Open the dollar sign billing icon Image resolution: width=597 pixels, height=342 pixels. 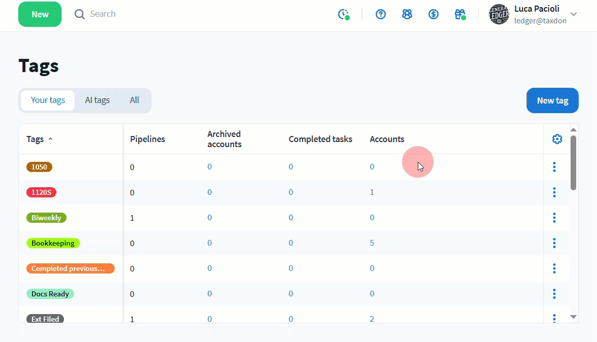(434, 14)
